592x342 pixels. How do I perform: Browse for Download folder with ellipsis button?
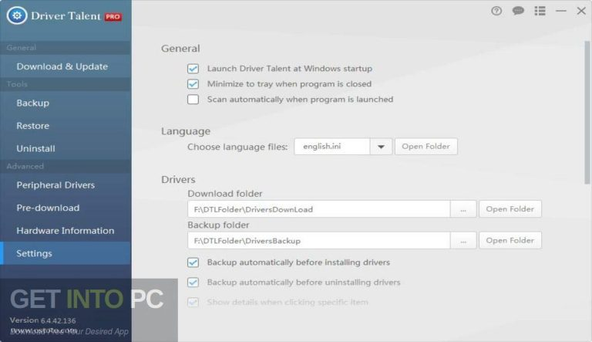(462, 209)
